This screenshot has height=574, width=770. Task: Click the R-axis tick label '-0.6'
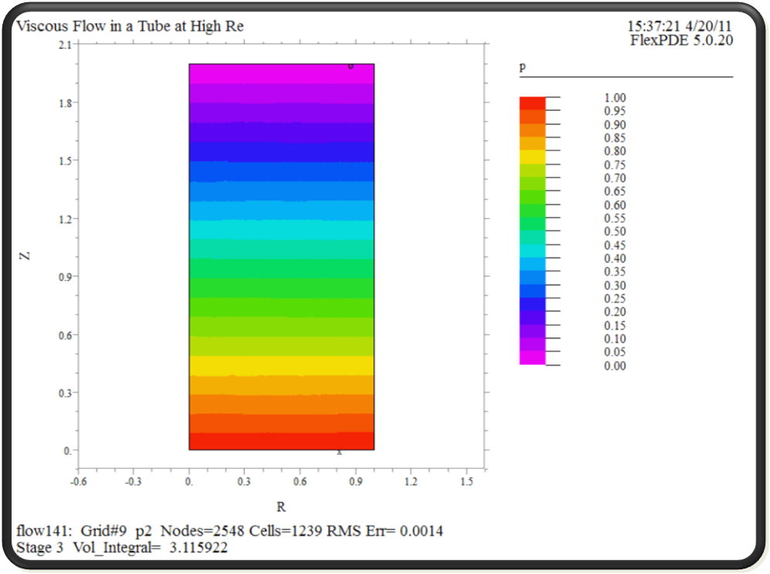(x=79, y=482)
